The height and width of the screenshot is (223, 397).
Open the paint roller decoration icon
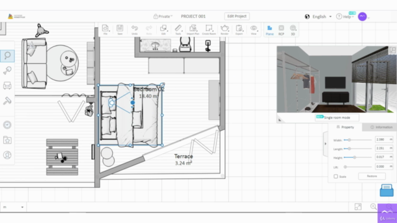[7, 100]
